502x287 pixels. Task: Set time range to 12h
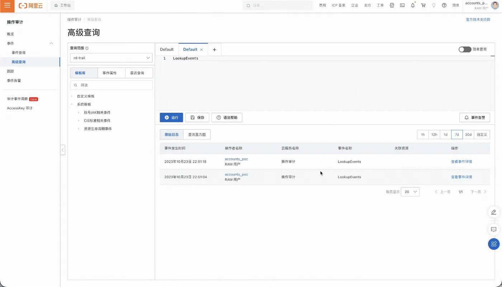coord(434,135)
